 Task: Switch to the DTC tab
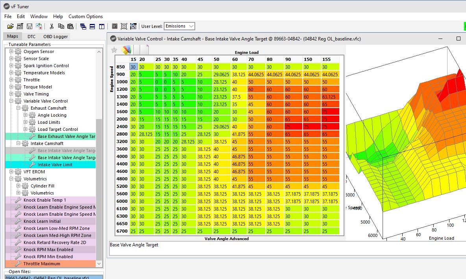click(31, 37)
